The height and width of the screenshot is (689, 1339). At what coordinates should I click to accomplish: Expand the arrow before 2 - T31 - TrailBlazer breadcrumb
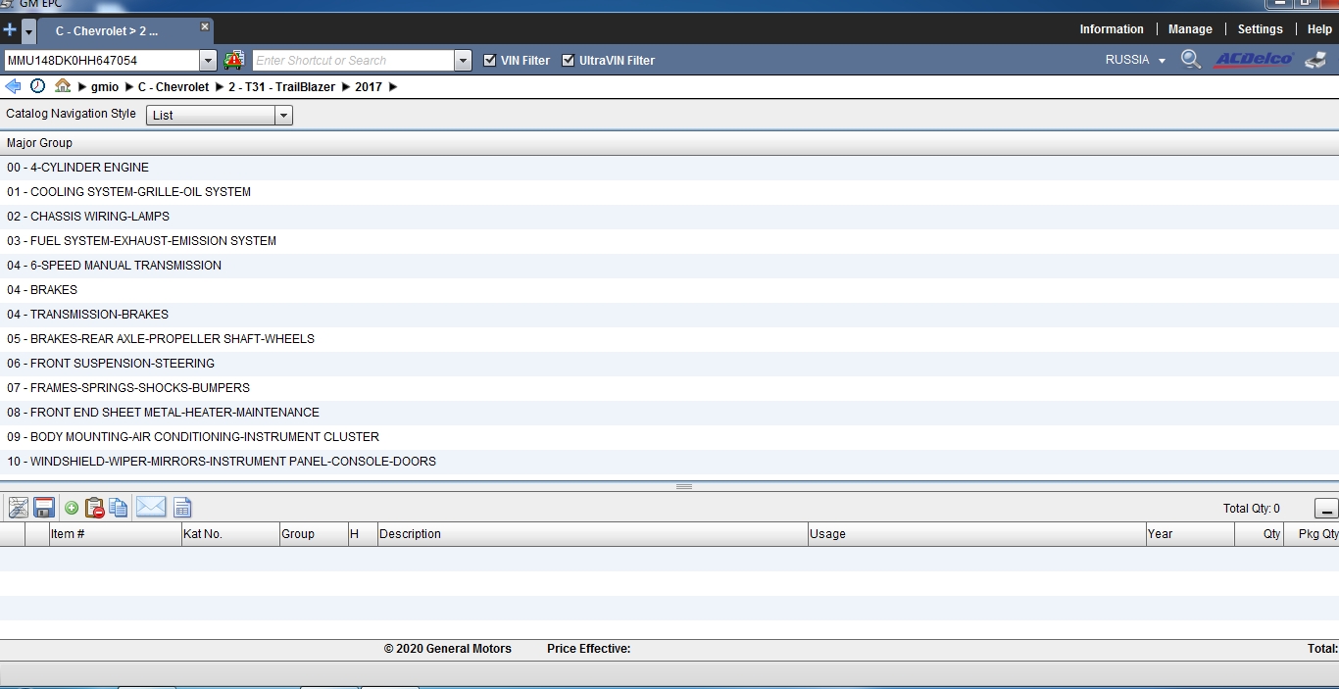[x=220, y=87]
